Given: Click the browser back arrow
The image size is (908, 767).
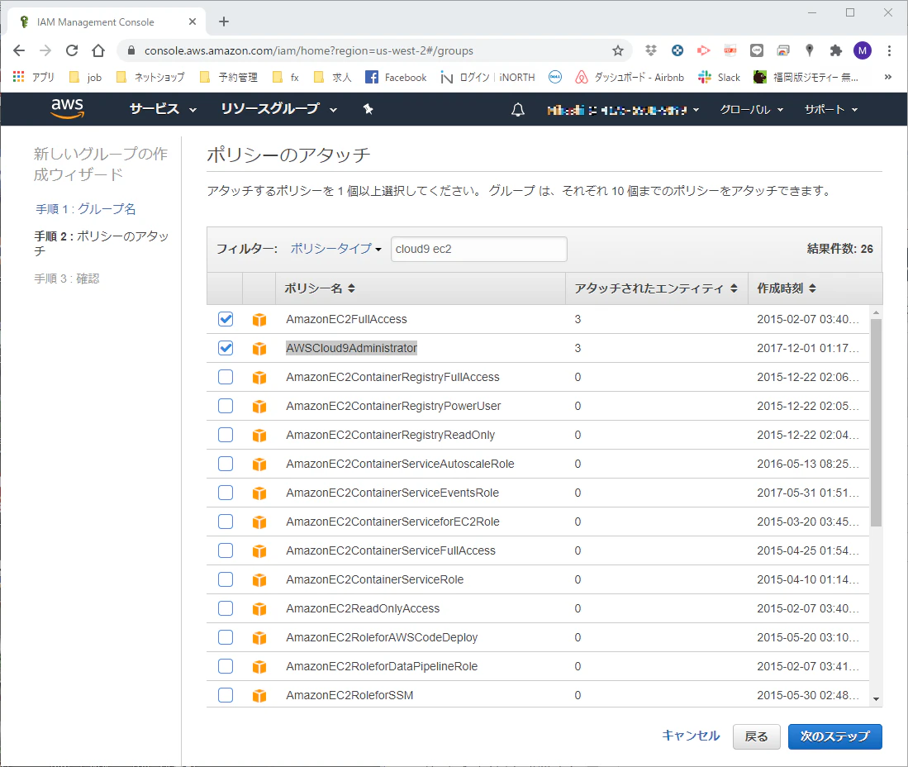Looking at the screenshot, I should (x=19, y=50).
